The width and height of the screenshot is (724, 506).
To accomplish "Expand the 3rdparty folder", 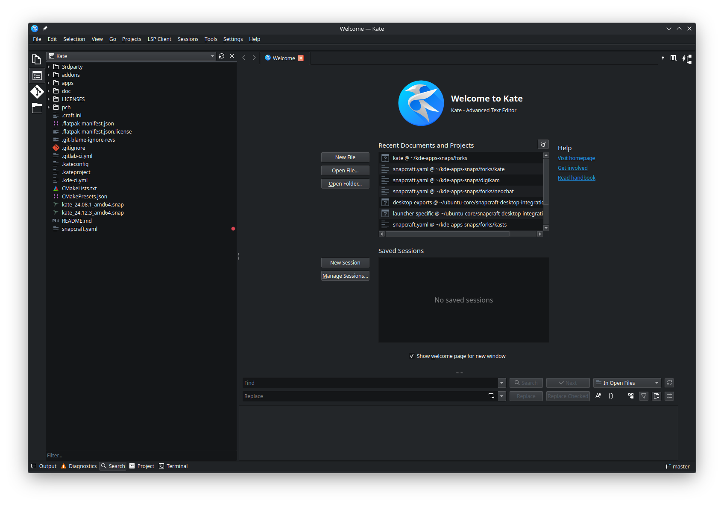I will 49,67.
